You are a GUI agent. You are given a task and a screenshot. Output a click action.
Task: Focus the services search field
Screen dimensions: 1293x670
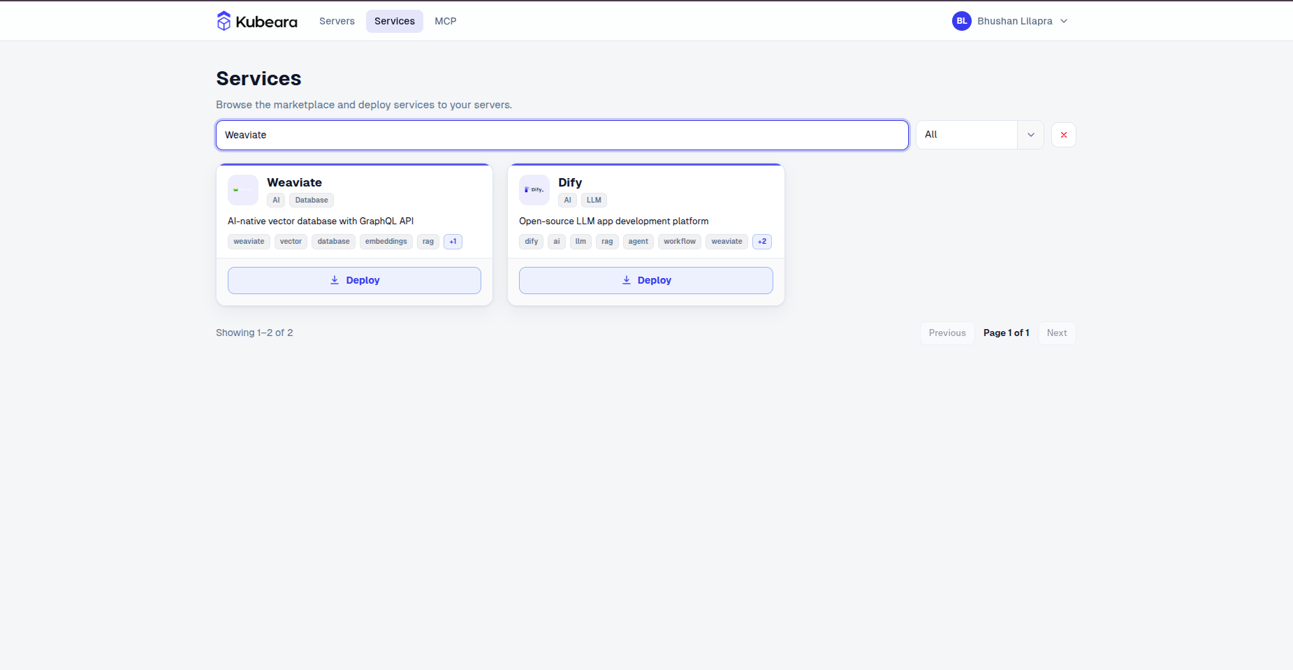tap(562, 135)
